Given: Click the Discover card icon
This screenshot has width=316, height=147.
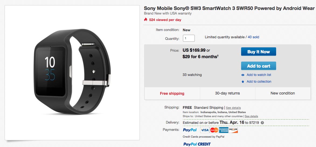Looking at the screenshot, I should pyautogui.click(x=233, y=130).
